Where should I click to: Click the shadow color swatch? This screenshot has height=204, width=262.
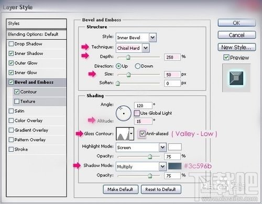point(174,166)
